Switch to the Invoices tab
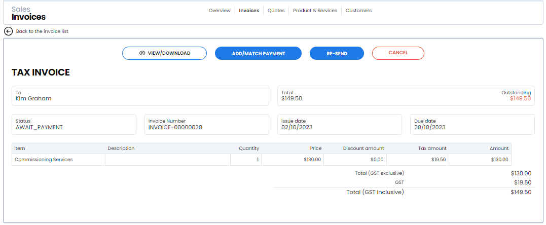 coord(249,11)
